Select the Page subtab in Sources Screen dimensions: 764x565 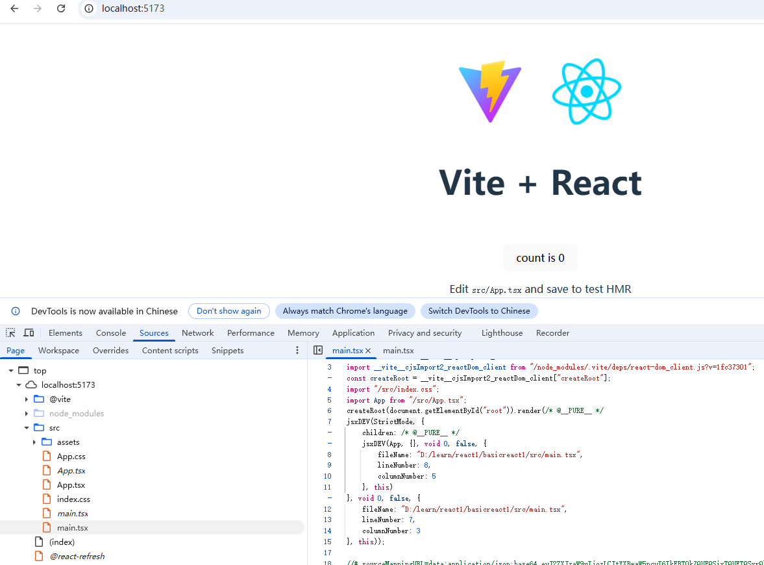click(16, 351)
